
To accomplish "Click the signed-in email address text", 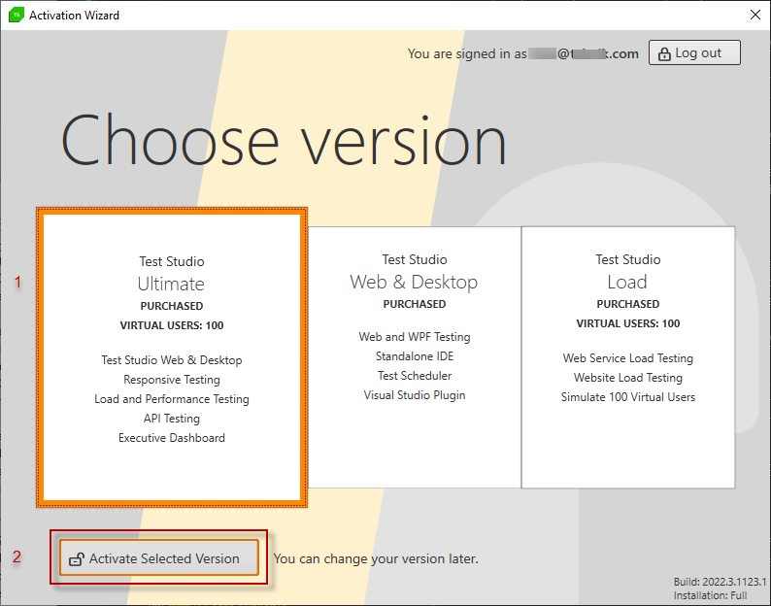I will (x=584, y=53).
